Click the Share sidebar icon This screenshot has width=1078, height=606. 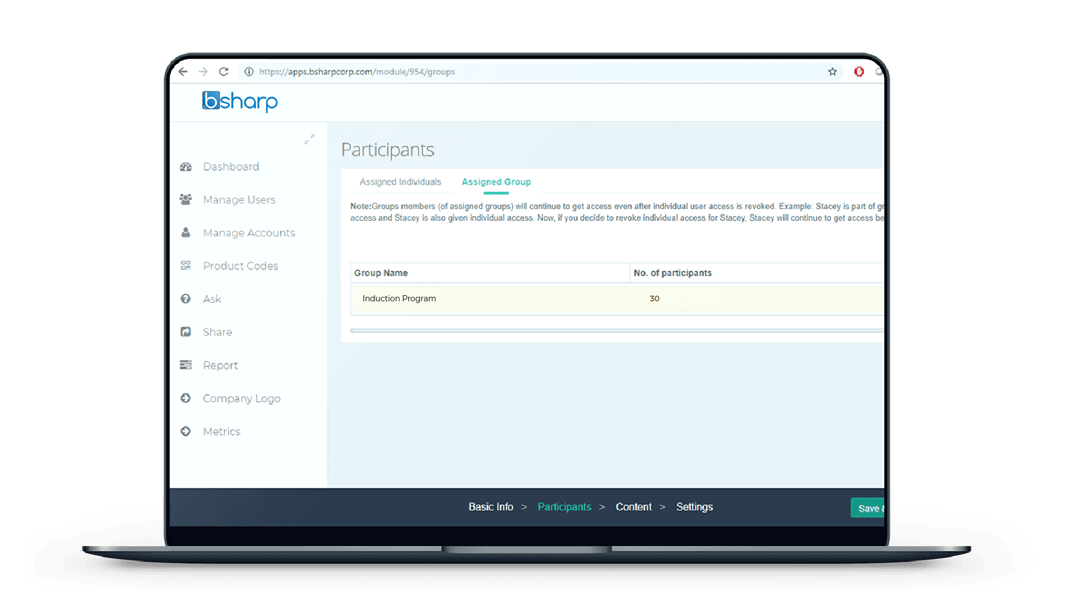[186, 332]
